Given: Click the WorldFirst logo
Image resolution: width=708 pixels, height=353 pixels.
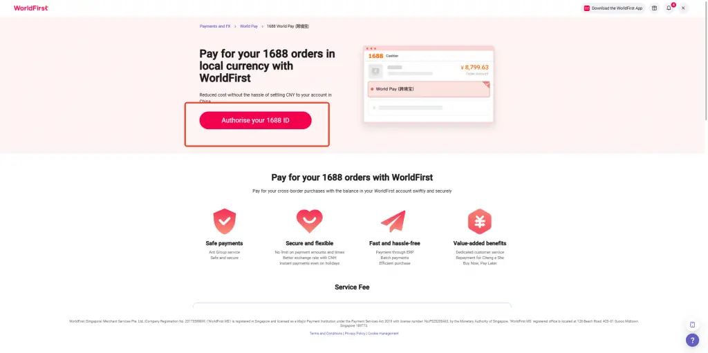Looking at the screenshot, I should [30, 8].
